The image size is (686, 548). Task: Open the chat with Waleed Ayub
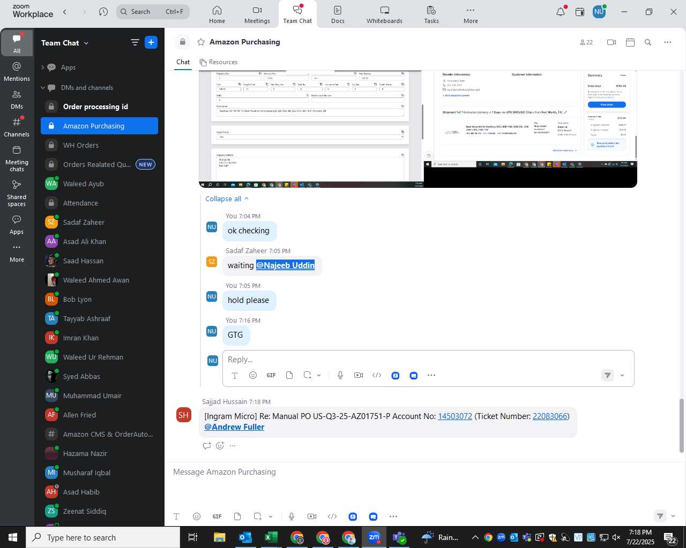(x=99, y=184)
